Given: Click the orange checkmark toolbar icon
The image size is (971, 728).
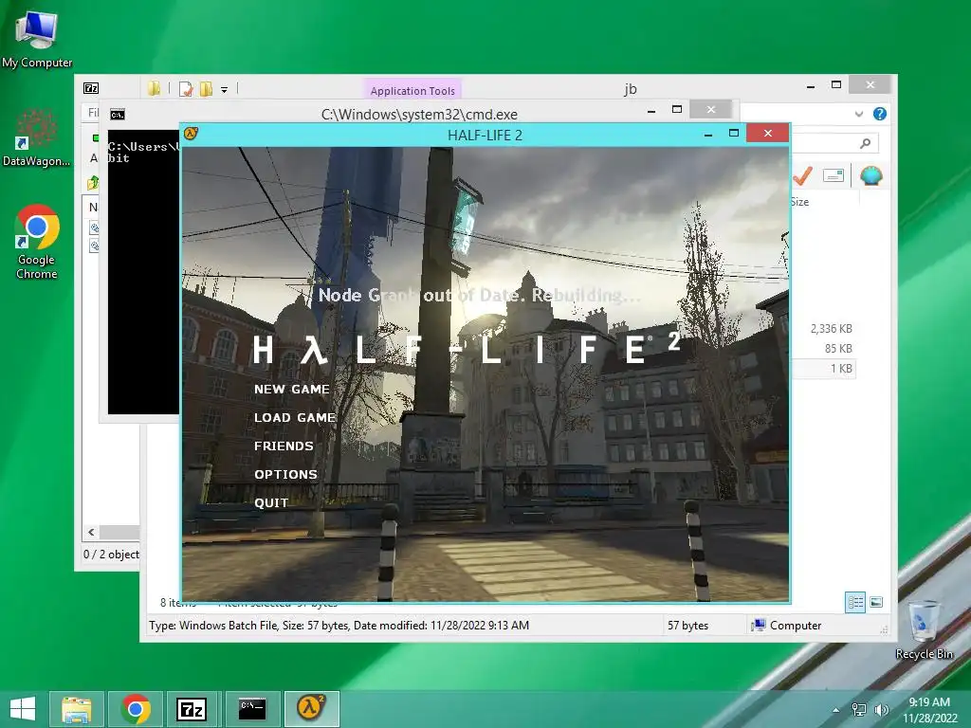Looking at the screenshot, I should tap(802, 175).
